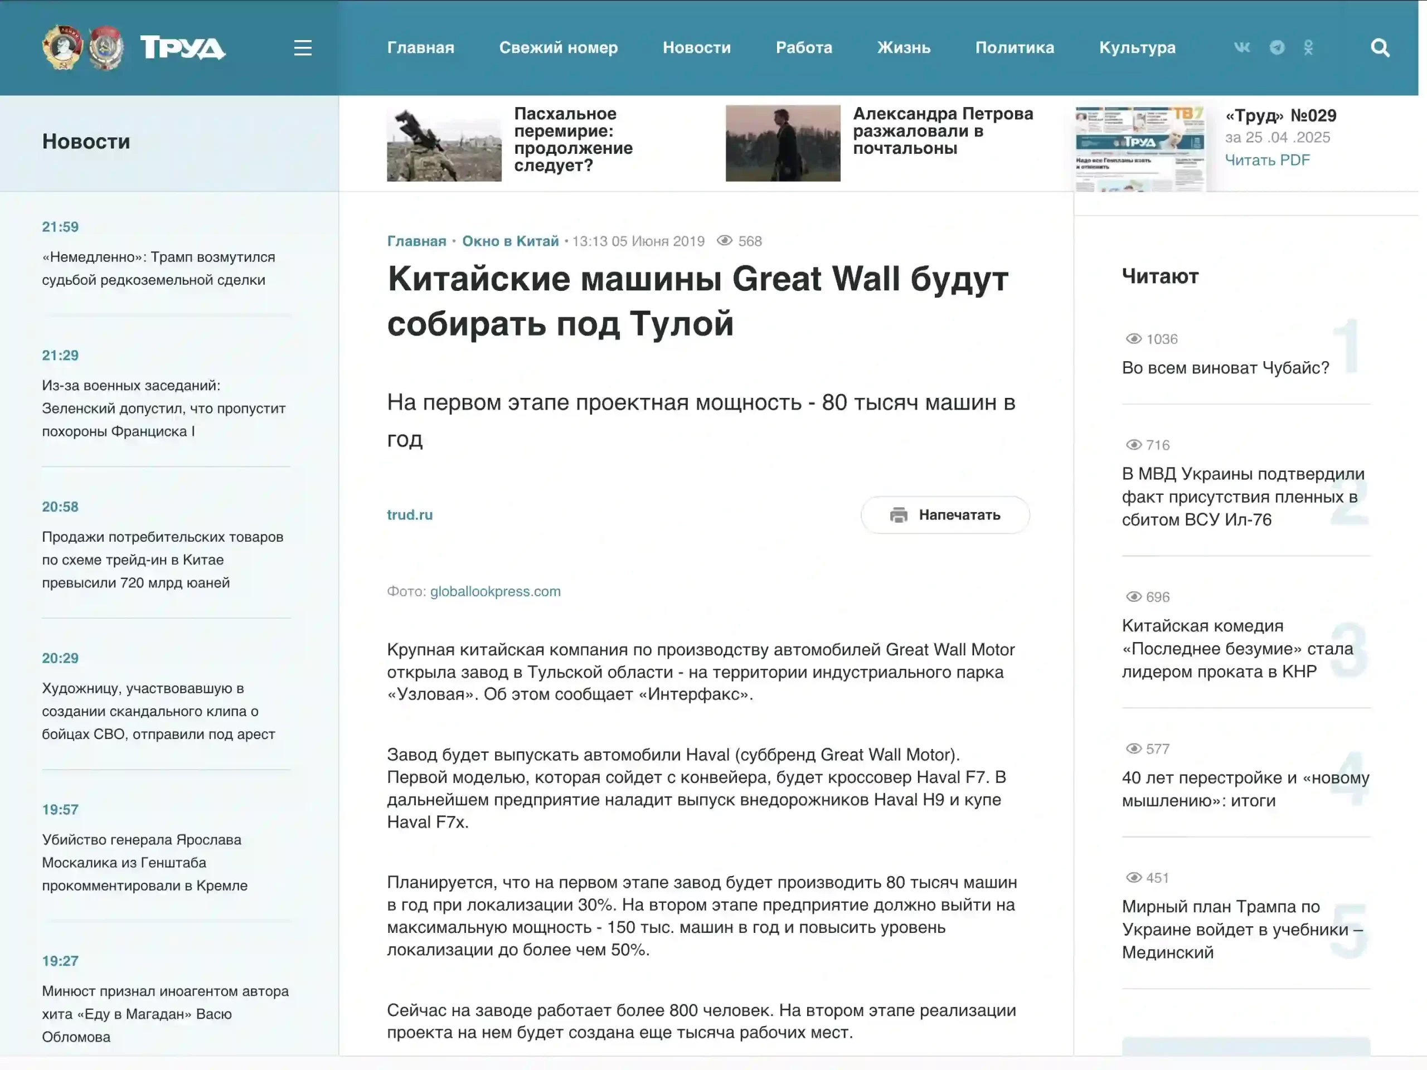Click the eye icon next to 451
Screen dimensions: 1427x1070
click(1133, 877)
